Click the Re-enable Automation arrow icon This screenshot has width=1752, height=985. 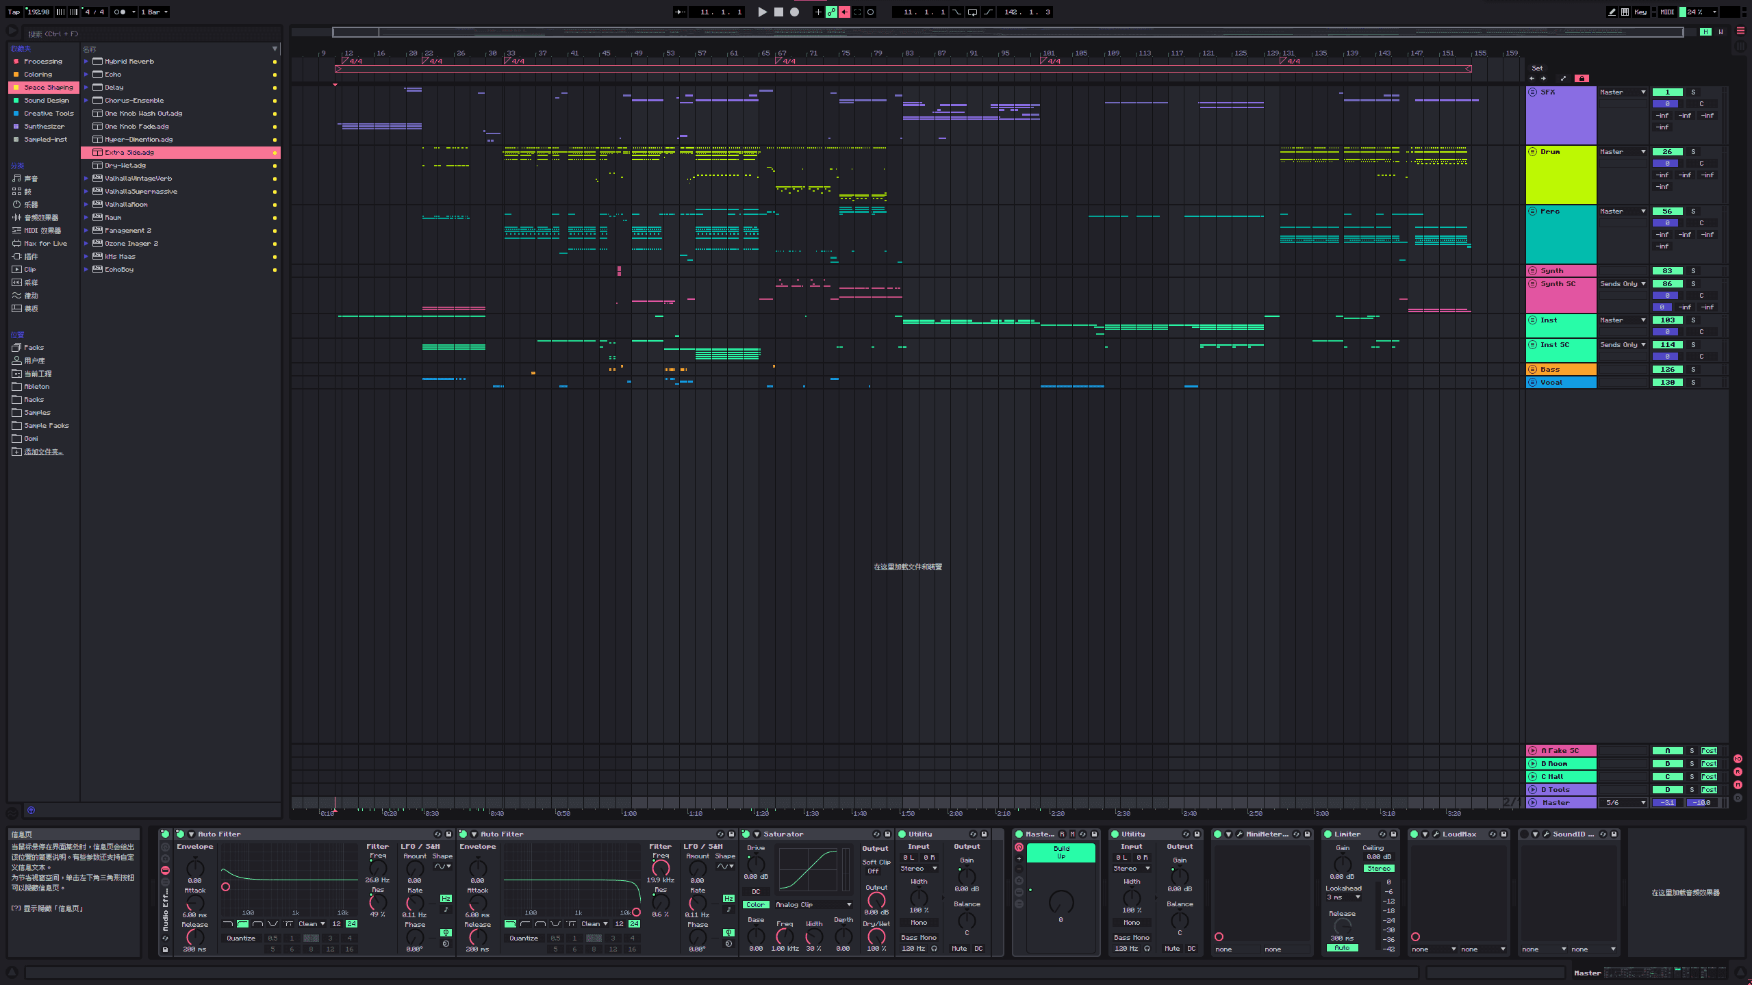coord(845,12)
